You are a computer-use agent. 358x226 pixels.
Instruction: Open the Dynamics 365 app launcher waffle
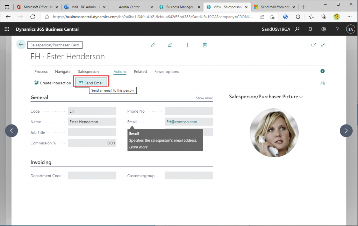click(x=7, y=29)
